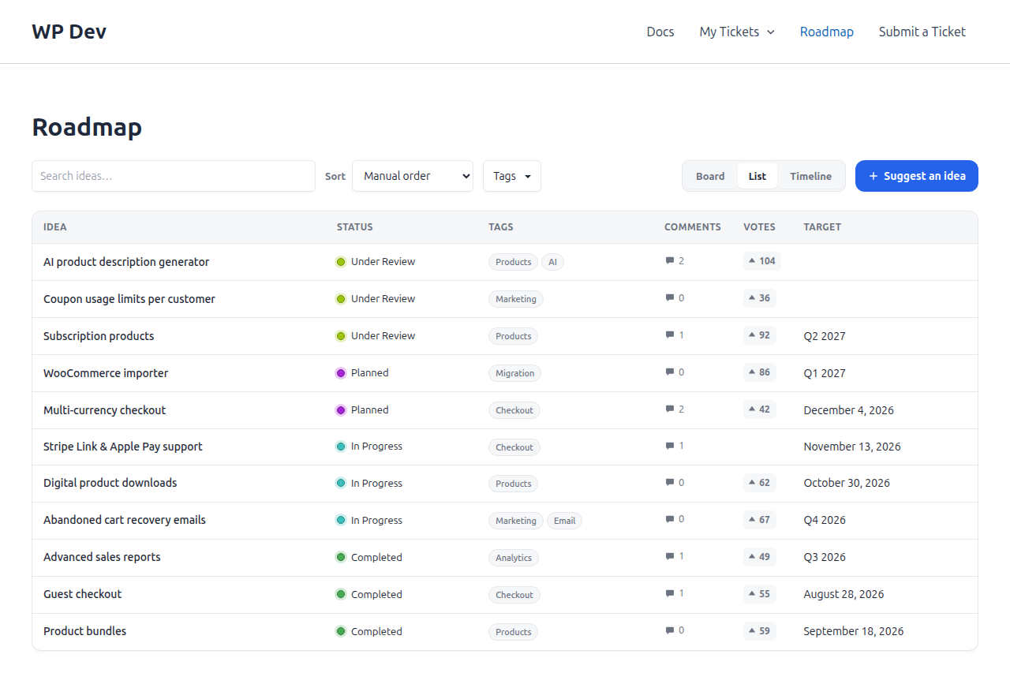Open the Sort order dropdown

pos(413,176)
